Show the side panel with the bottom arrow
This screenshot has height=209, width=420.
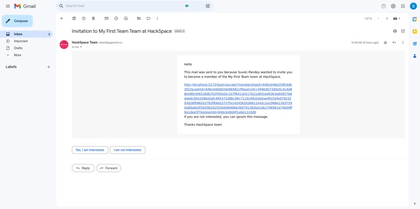coord(415,204)
